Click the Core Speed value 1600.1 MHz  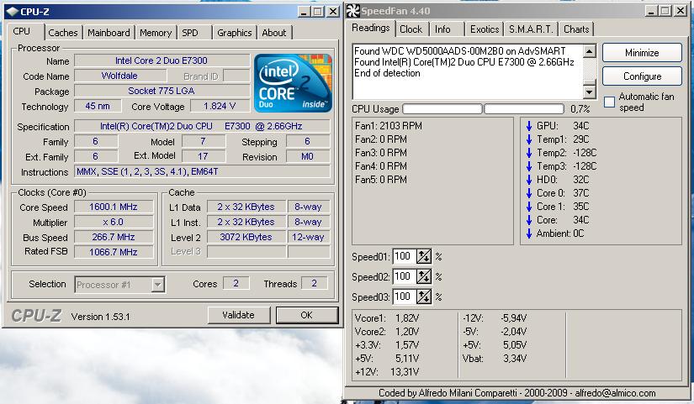(x=114, y=207)
